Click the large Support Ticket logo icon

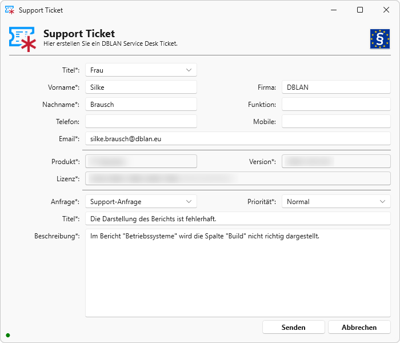tap(22, 39)
